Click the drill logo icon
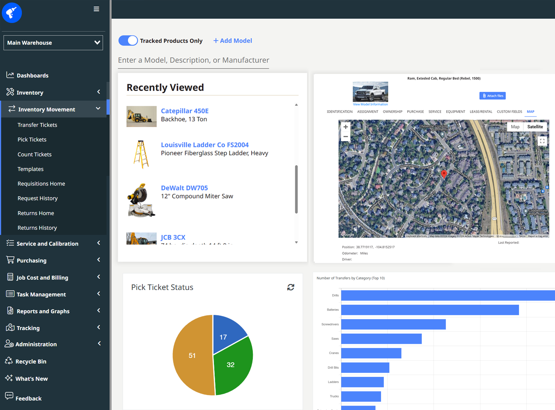Screen dimensions: 555x410 coord(12,13)
